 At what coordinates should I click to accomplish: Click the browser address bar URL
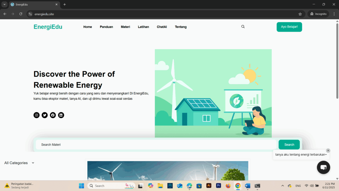coord(44,14)
